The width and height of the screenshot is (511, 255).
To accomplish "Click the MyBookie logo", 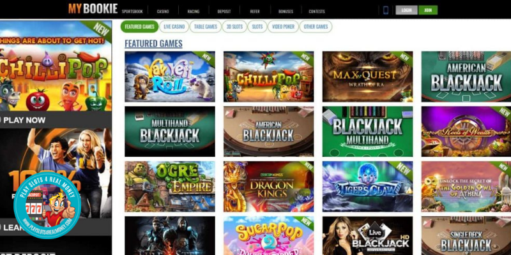I will click(93, 9).
